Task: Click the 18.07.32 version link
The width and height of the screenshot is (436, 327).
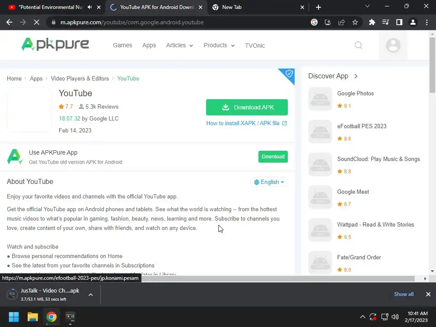Action: click(x=69, y=119)
